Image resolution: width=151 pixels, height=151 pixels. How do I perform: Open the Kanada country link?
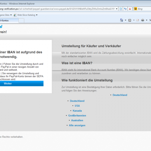77,111
